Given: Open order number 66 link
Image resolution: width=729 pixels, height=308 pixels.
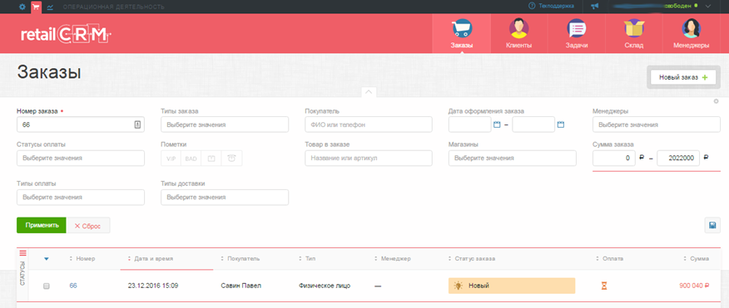Looking at the screenshot, I should click(73, 286).
